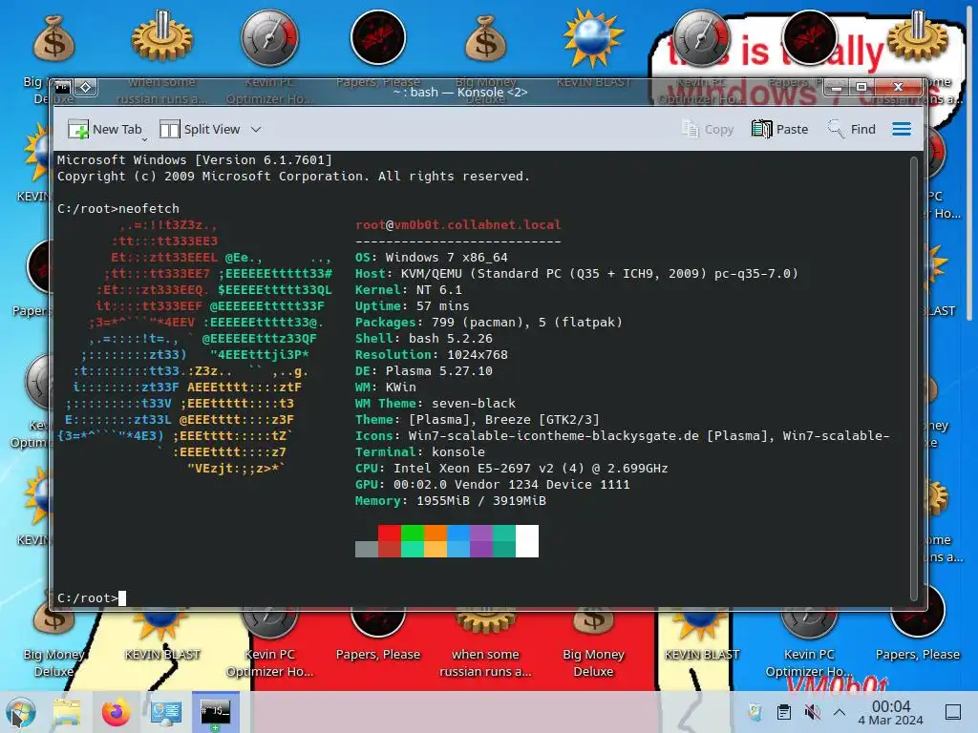Launch Firefox from the taskbar

coord(116,712)
